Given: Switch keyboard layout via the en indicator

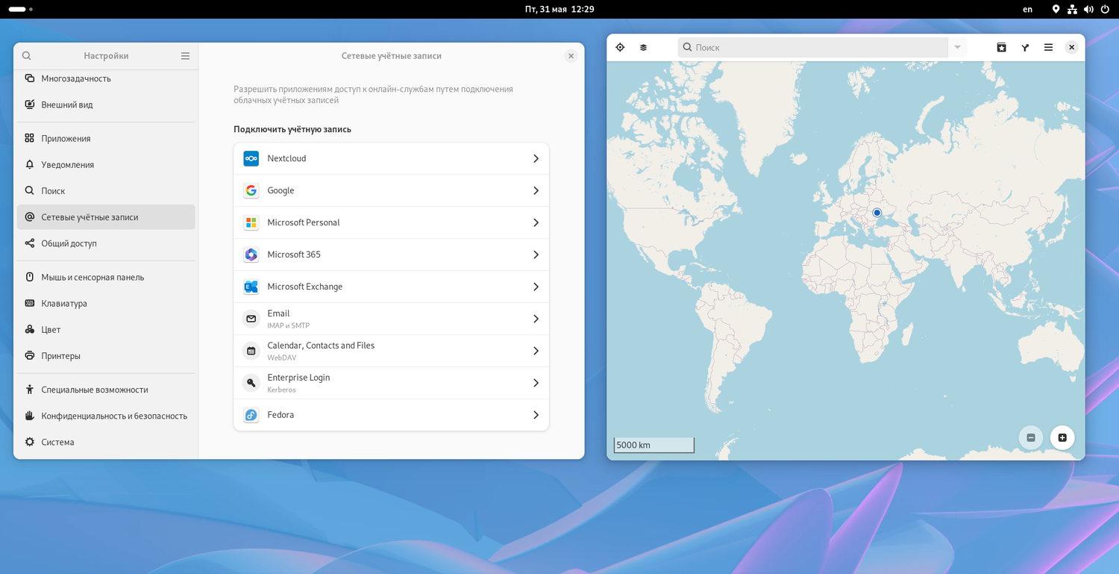Looking at the screenshot, I should 1028,9.
